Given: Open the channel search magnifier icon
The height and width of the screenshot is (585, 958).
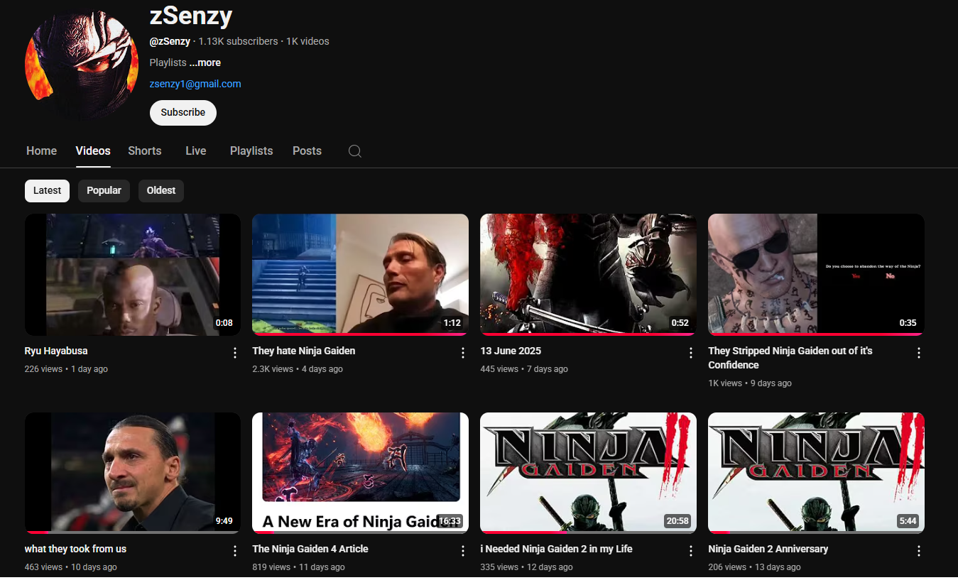Looking at the screenshot, I should pyautogui.click(x=355, y=151).
